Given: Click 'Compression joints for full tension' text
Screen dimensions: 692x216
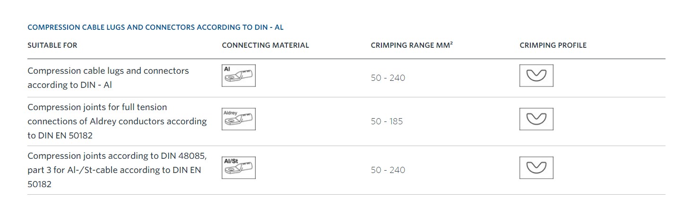Looking at the screenshot, I should coord(97,107).
